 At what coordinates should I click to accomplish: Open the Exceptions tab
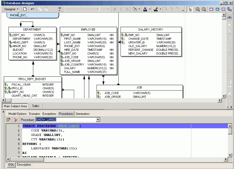(49, 114)
